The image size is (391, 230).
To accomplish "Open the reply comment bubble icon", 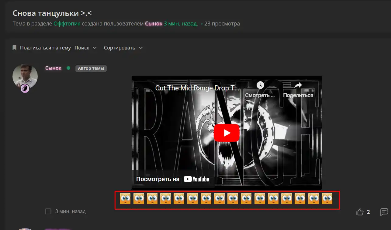I will pyautogui.click(x=384, y=212).
